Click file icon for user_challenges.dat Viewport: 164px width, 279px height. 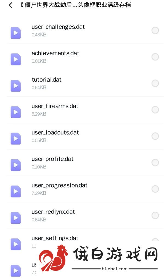click(16, 33)
